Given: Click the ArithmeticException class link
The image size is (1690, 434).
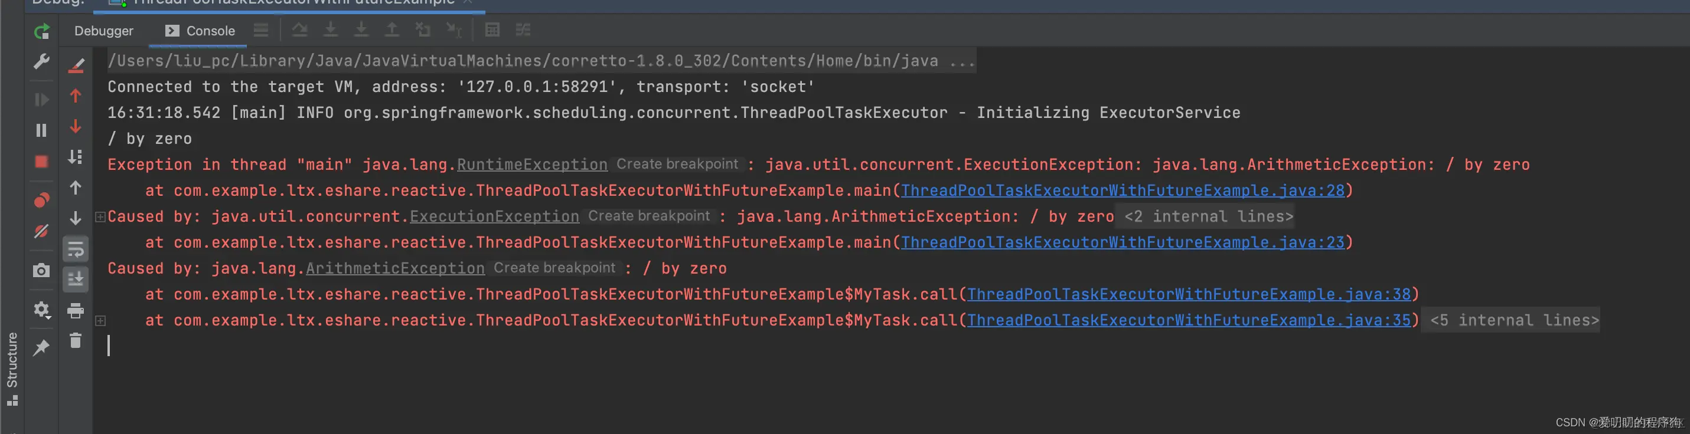Looking at the screenshot, I should [396, 268].
